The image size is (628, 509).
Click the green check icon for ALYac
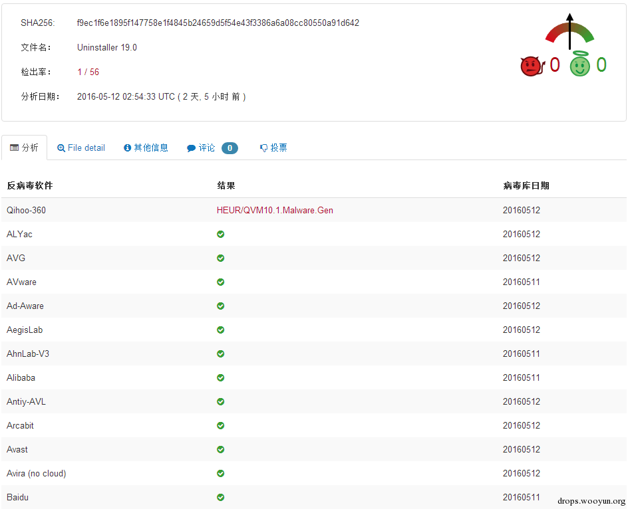point(220,234)
